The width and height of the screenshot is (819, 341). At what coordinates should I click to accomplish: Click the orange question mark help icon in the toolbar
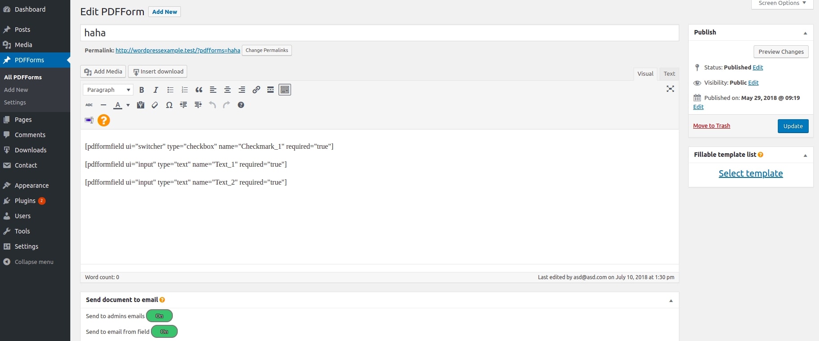(x=103, y=120)
